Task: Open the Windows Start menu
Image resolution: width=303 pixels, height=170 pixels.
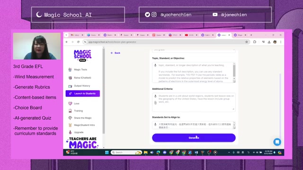Action: coord(107,153)
